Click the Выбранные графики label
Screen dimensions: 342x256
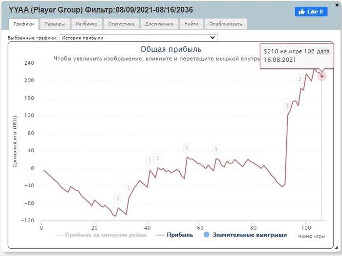pos(33,38)
